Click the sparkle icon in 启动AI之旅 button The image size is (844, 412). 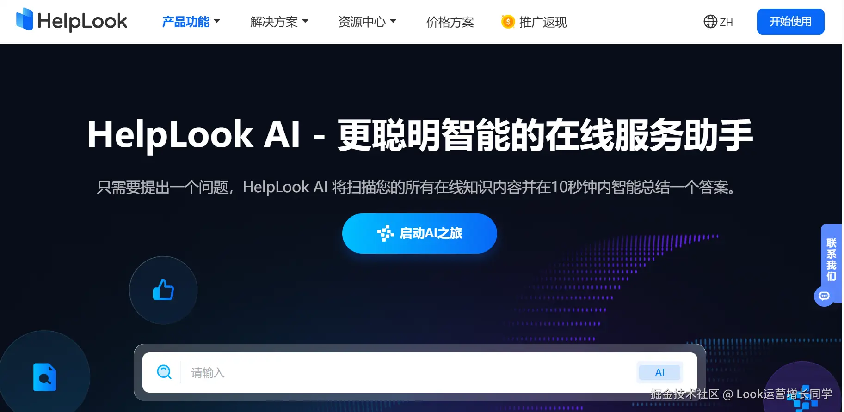pyautogui.click(x=385, y=233)
